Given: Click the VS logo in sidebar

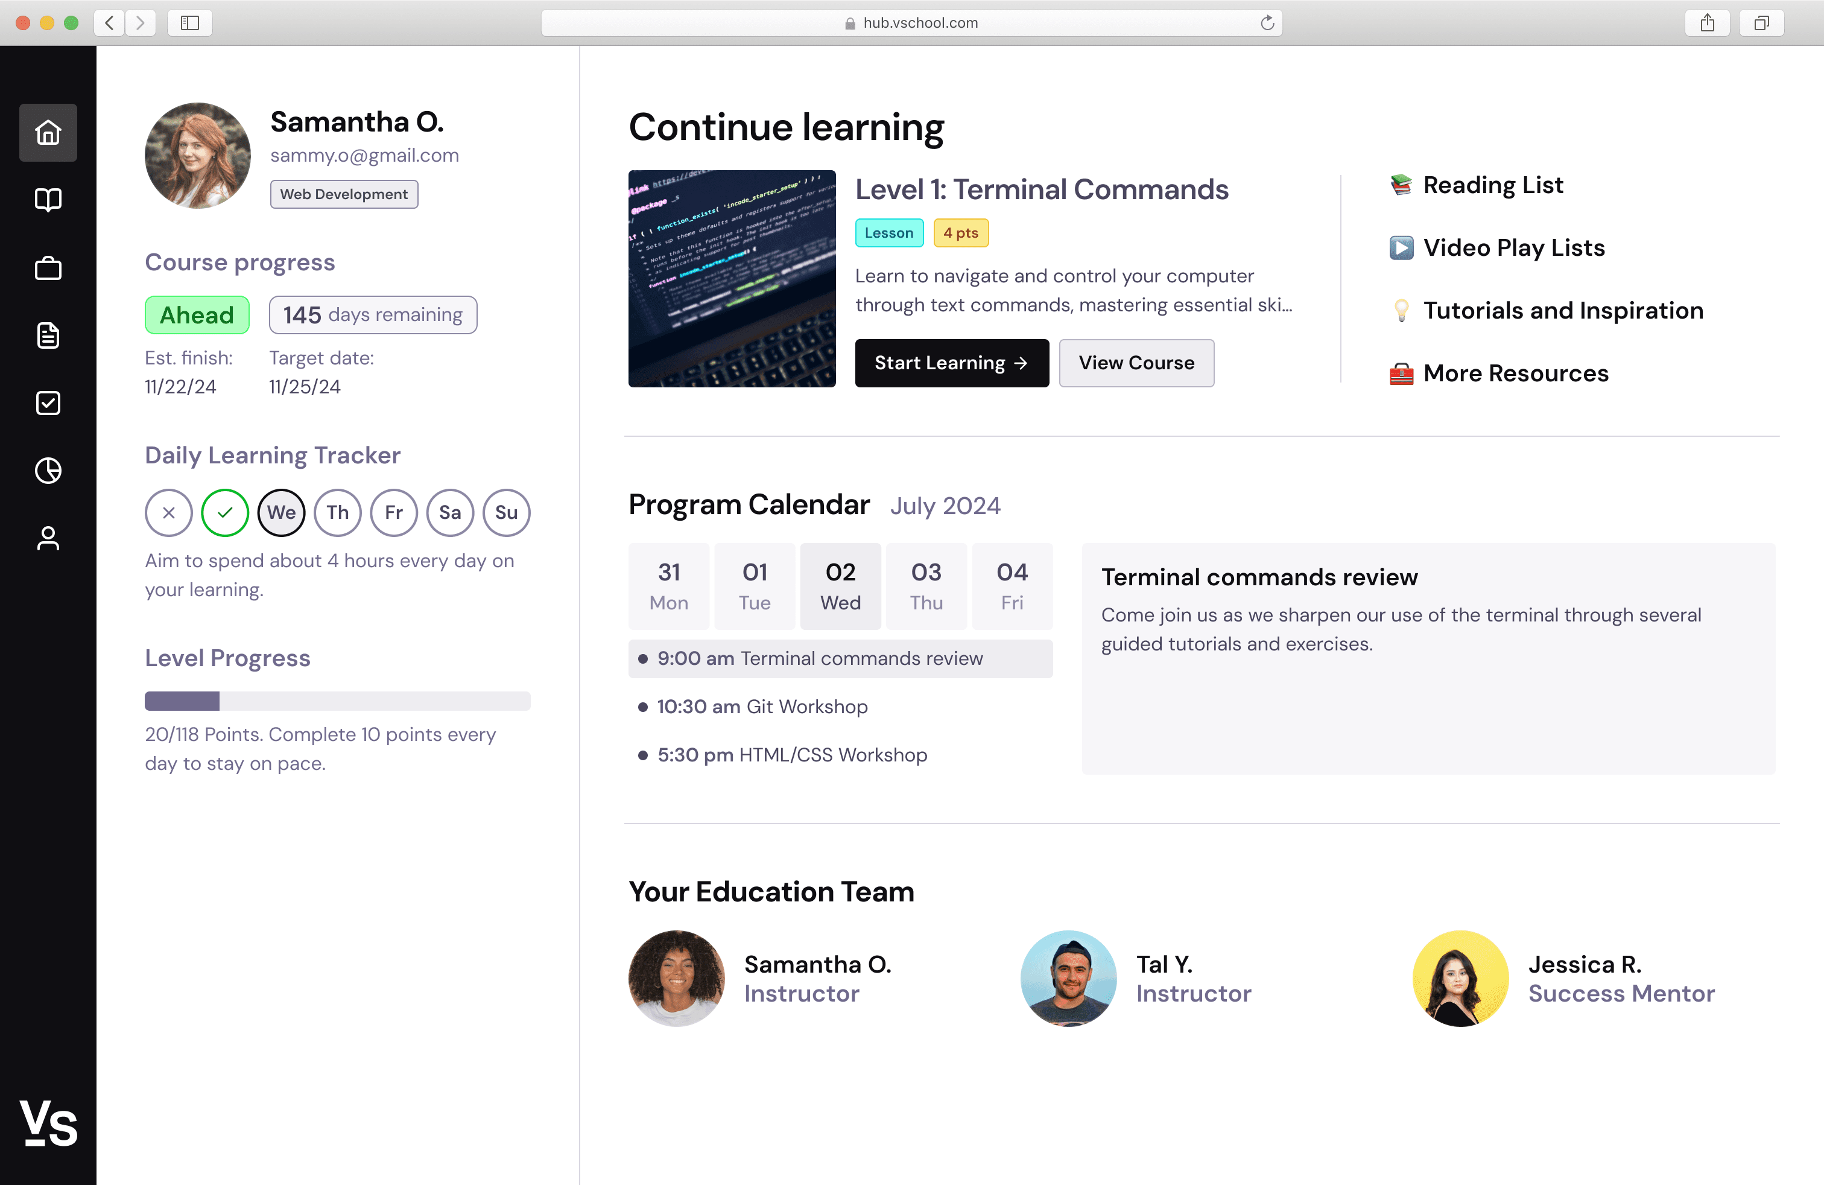Looking at the screenshot, I should pos(48,1123).
